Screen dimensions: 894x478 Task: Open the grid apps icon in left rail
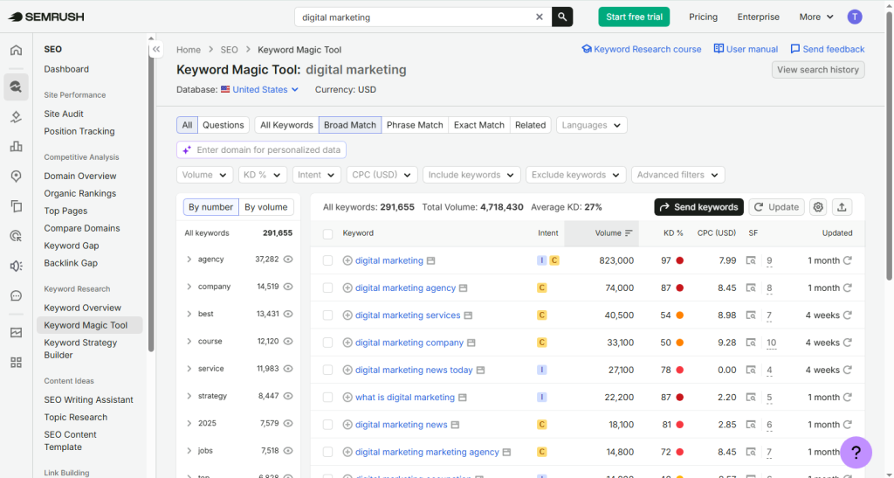point(16,362)
